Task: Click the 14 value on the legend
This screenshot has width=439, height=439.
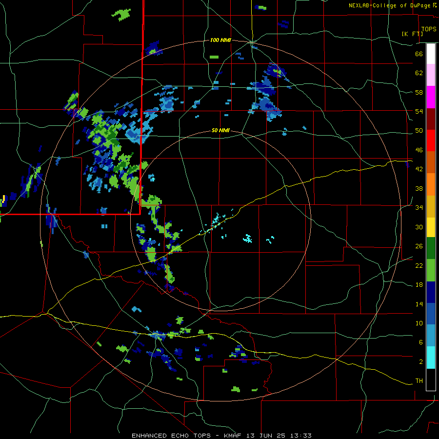Action: [419, 304]
